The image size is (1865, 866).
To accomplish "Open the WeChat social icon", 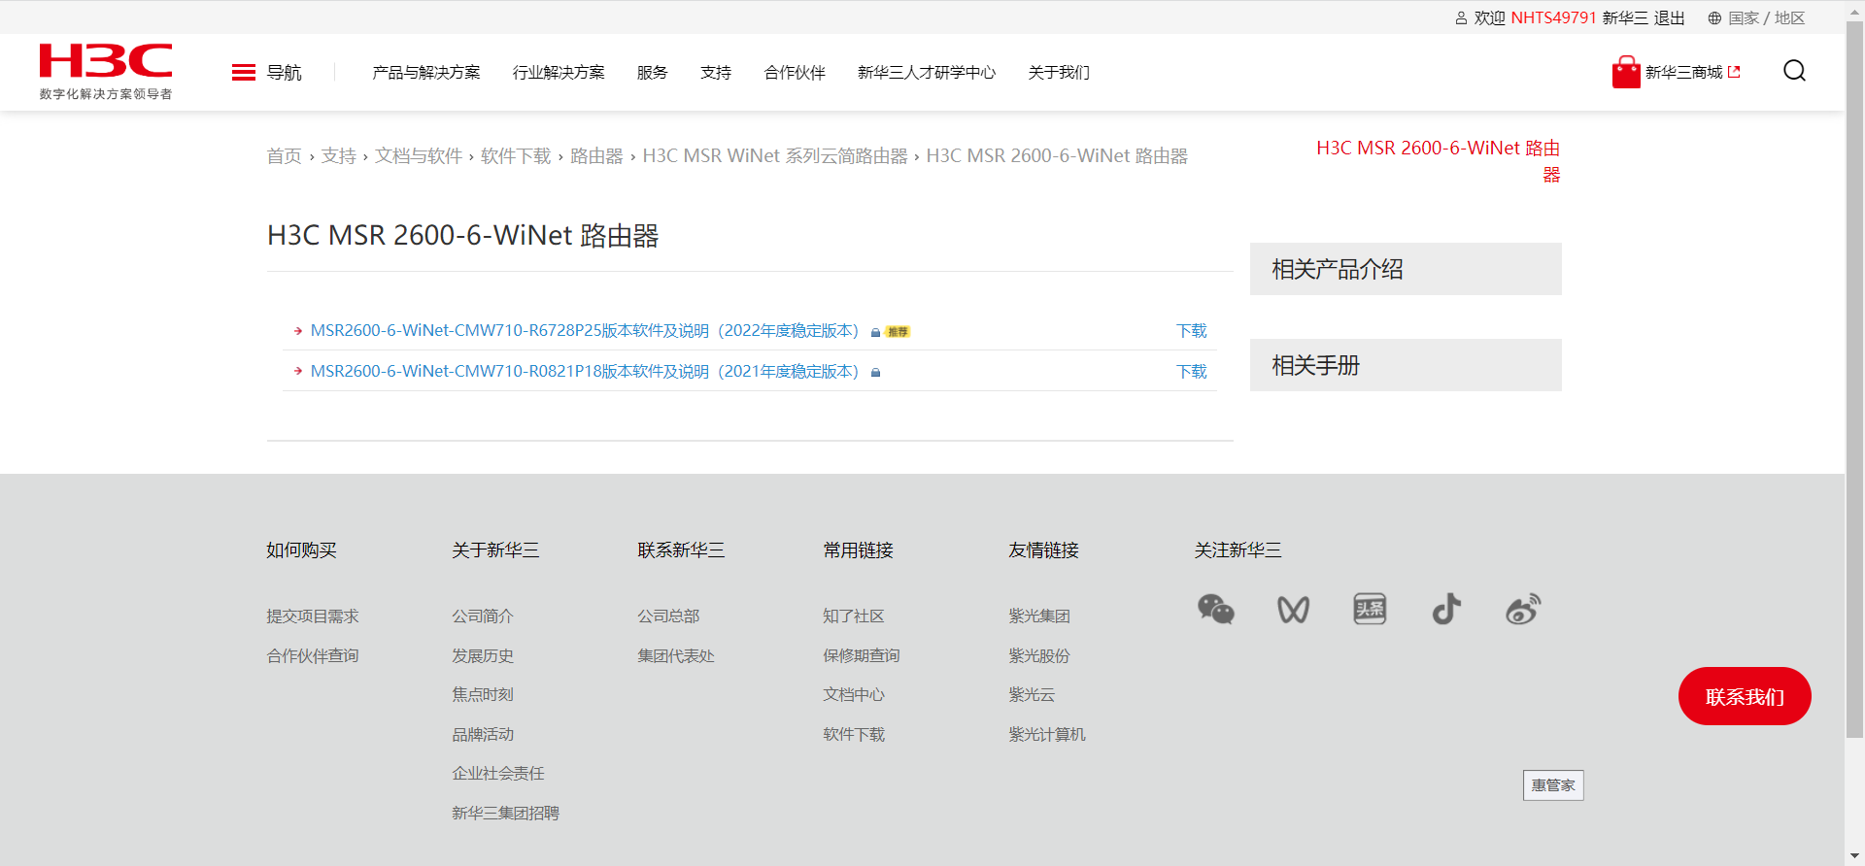I will coord(1215,610).
